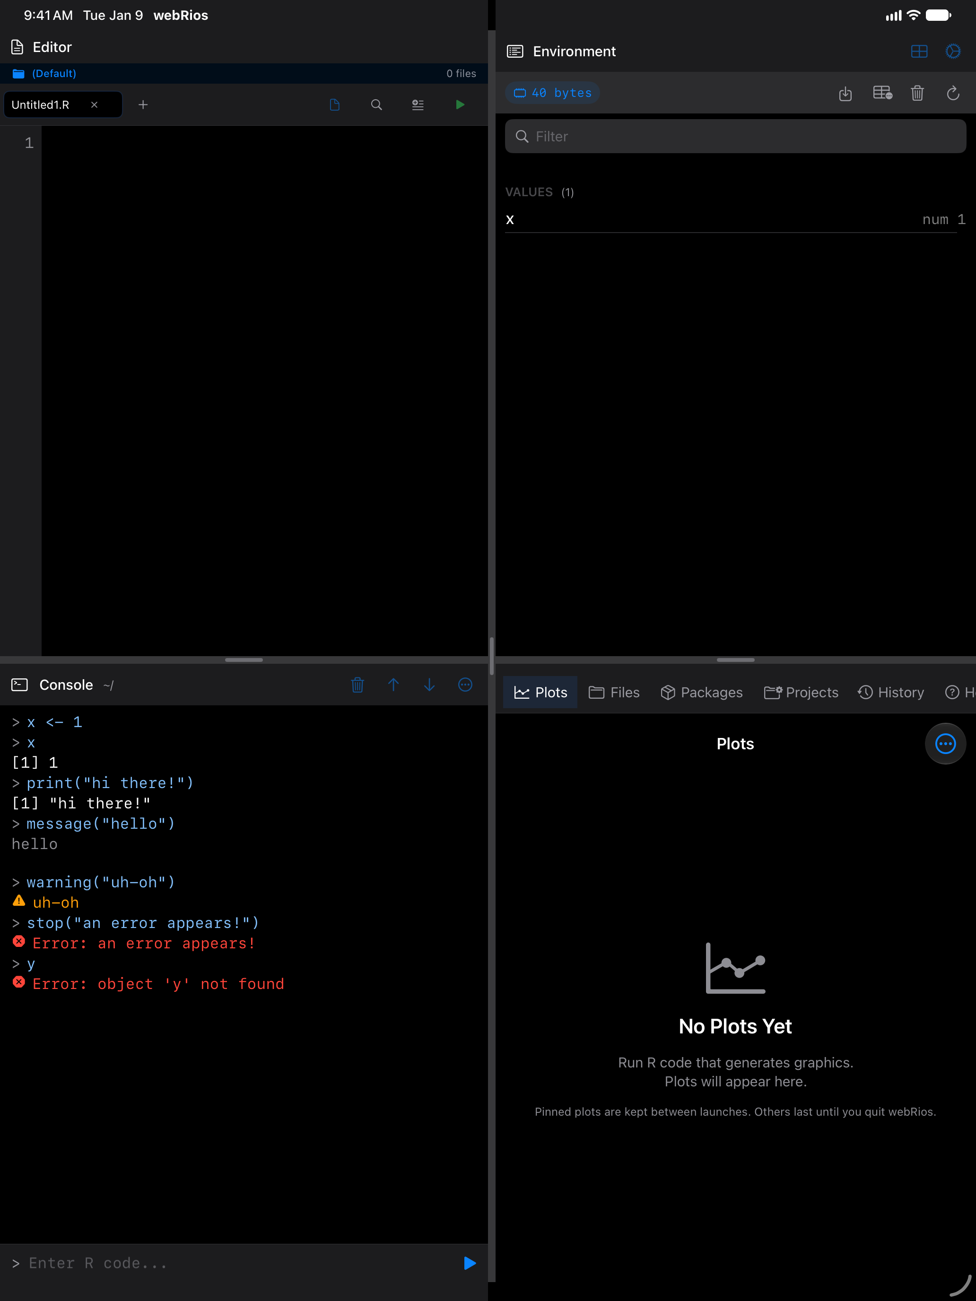This screenshot has width=976, height=1301.
Task: Switch to the History tab
Action: pyautogui.click(x=891, y=692)
